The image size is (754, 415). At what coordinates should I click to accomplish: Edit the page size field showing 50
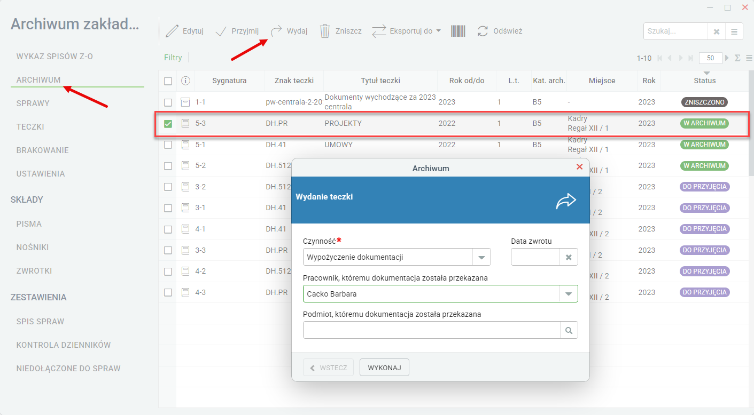click(710, 58)
